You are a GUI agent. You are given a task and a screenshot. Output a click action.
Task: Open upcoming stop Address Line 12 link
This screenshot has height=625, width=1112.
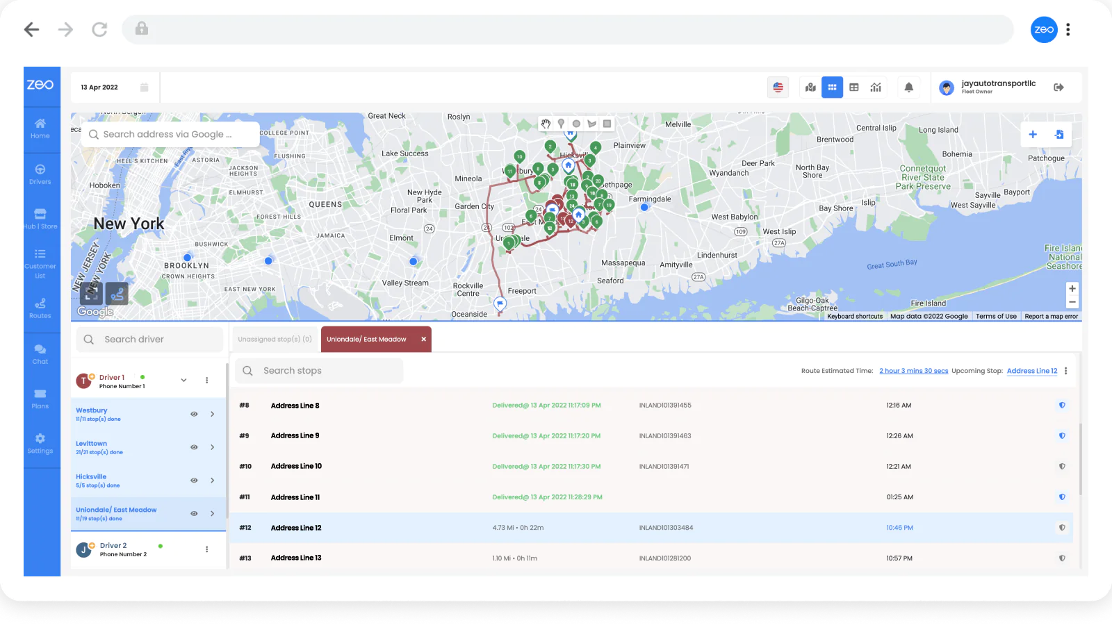pos(1032,371)
